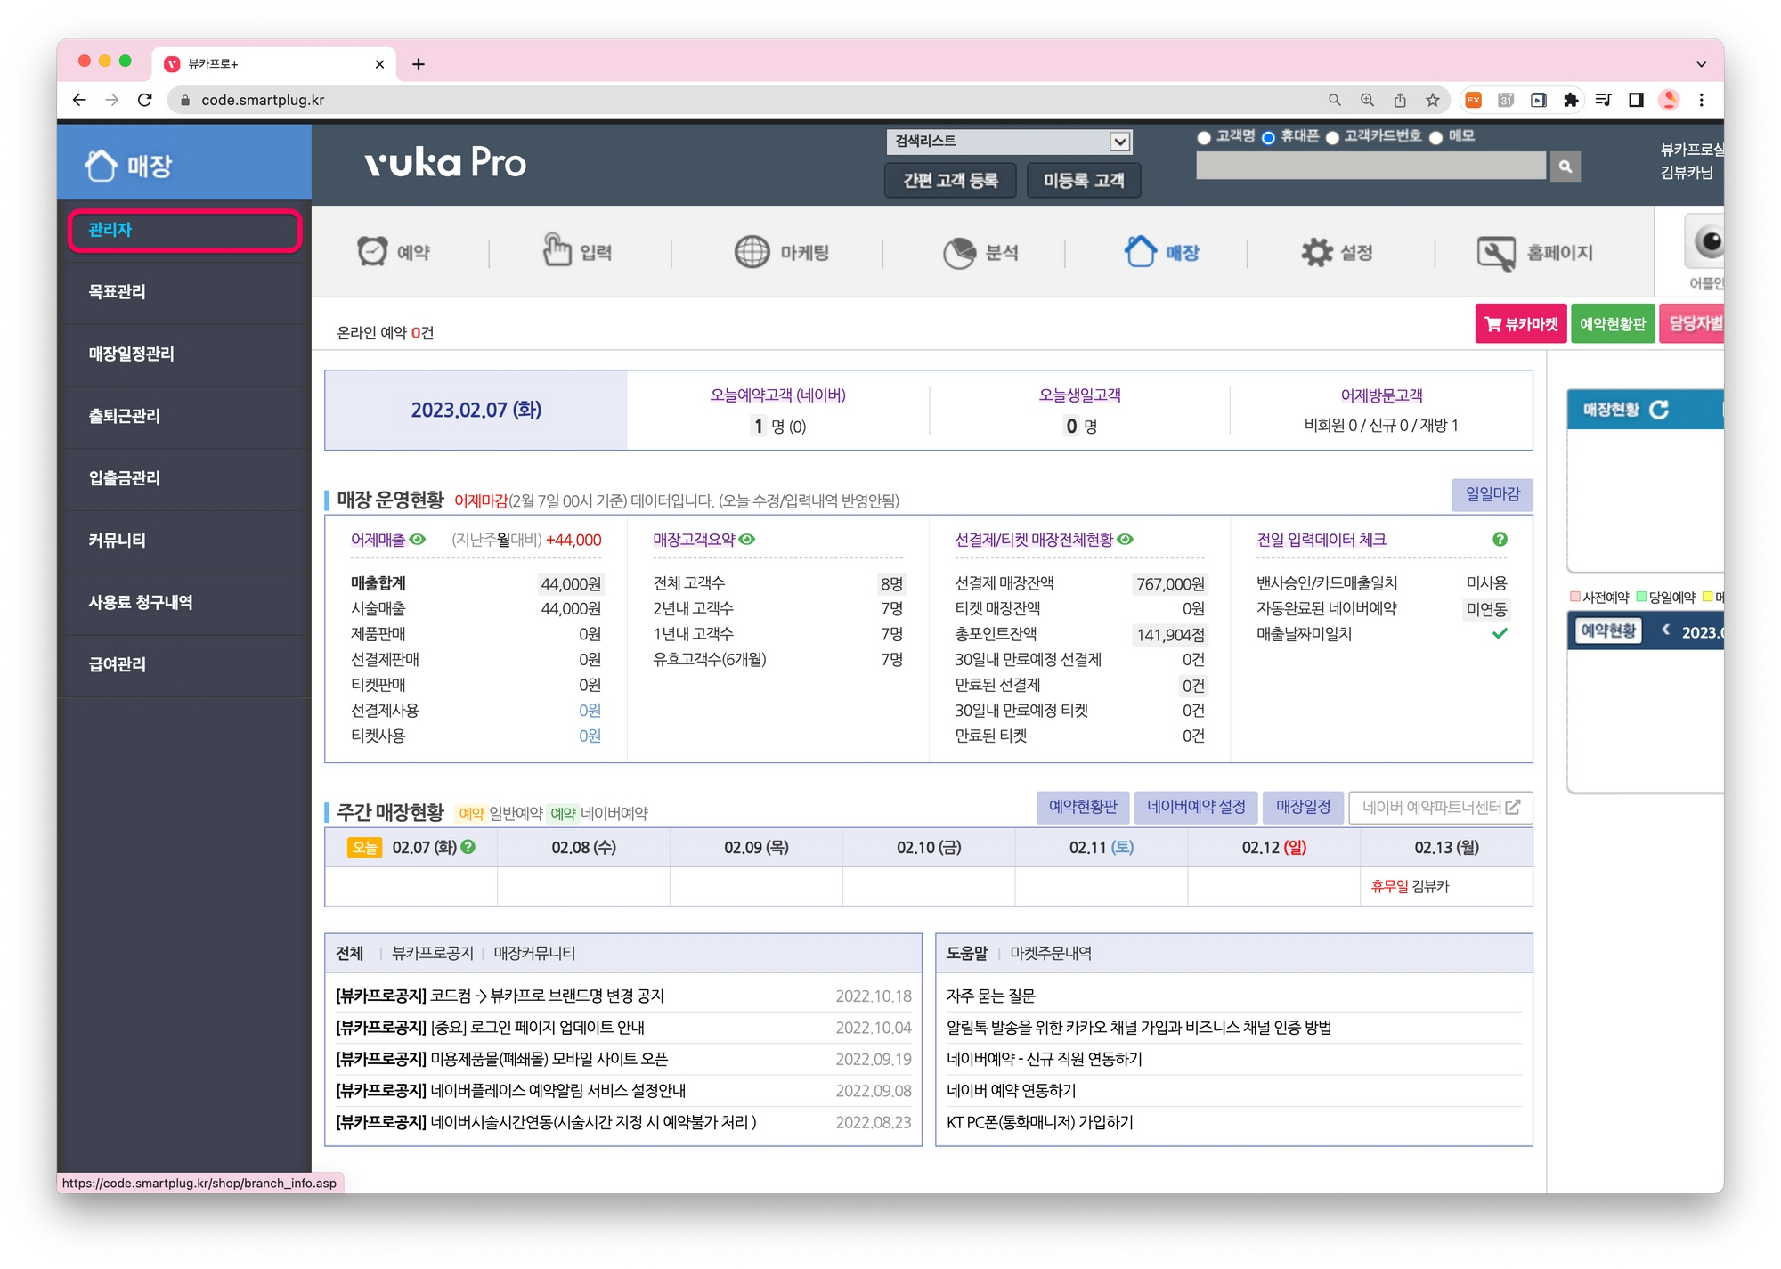The width and height of the screenshot is (1781, 1269).
Task: Select the 고객카드번호 radio option
Action: click(x=1332, y=137)
